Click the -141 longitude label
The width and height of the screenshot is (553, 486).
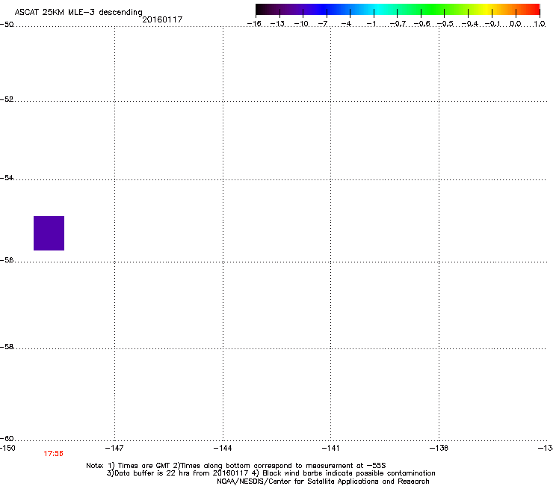click(330, 448)
